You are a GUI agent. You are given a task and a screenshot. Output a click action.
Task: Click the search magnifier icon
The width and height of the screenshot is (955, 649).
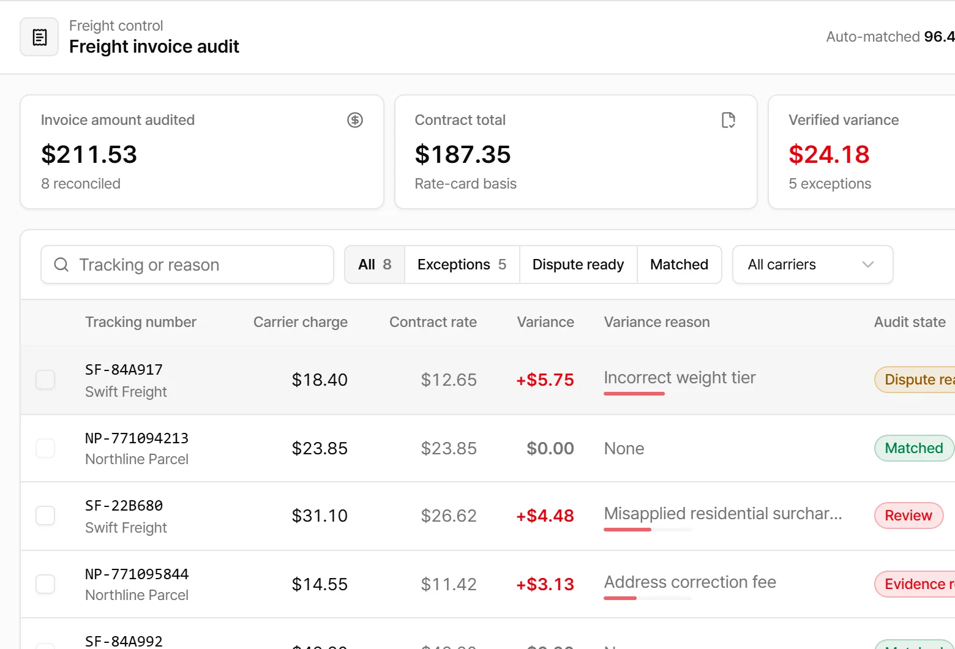61,264
